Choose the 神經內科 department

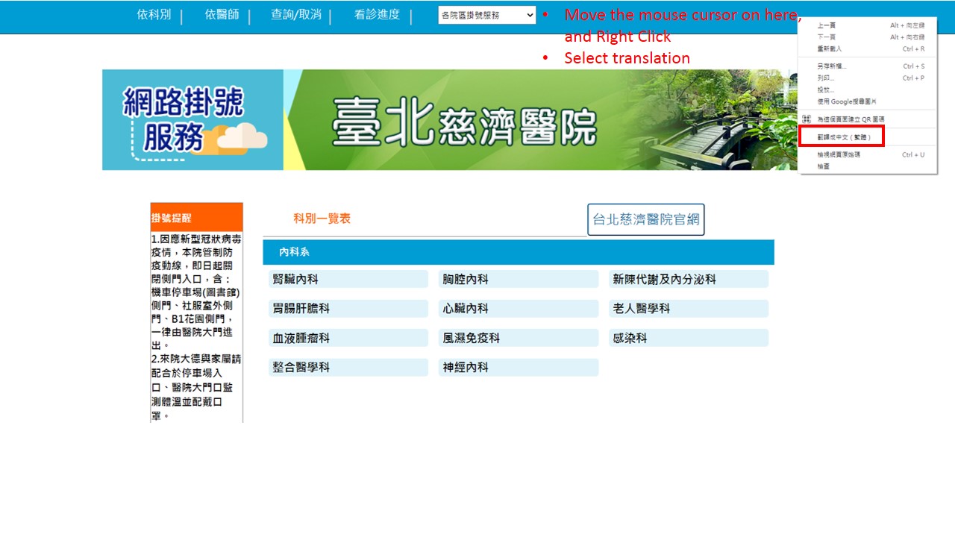coord(519,367)
